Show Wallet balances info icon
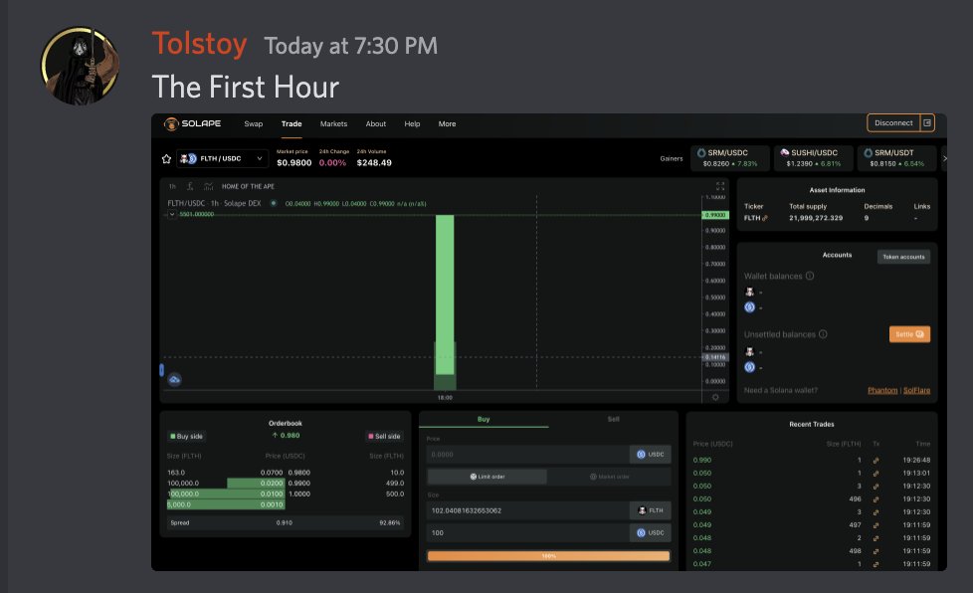This screenshot has width=973, height=593. [x=810, y=276]
